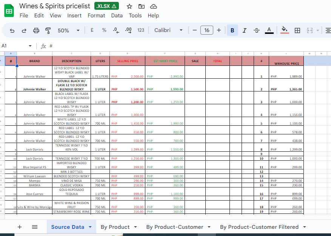Click the font size field showing 16
The height and width of the screenshot is (236, 331).
click(207, 30)
